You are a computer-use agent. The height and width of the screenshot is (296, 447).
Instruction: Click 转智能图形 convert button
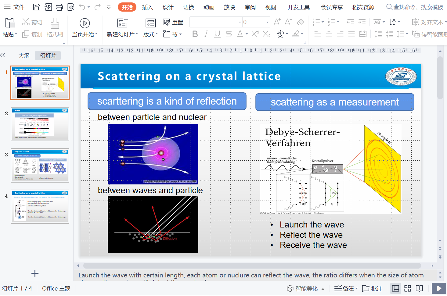430,34
